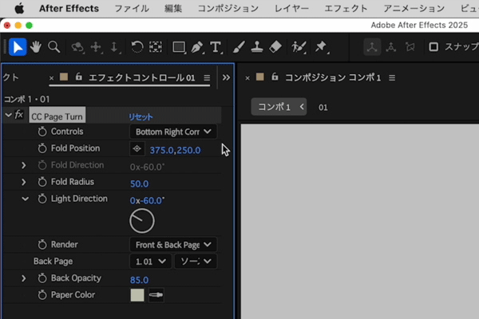
Task: Select the Clone Stamp tool
Action: coord(257,47)
